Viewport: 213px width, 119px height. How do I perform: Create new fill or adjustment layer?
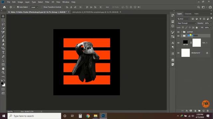195,111
